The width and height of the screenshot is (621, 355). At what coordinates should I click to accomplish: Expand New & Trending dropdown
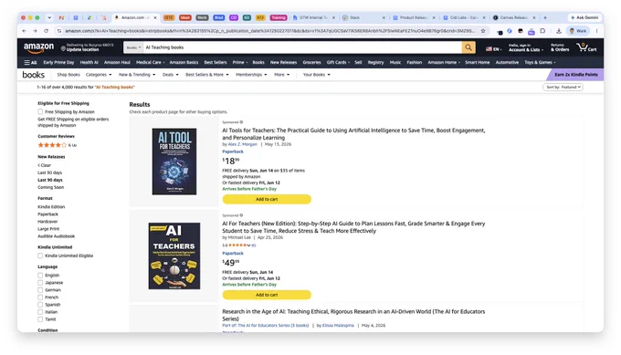tap(137, 75)
